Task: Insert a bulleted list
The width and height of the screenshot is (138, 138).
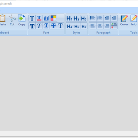Action: 93,18
